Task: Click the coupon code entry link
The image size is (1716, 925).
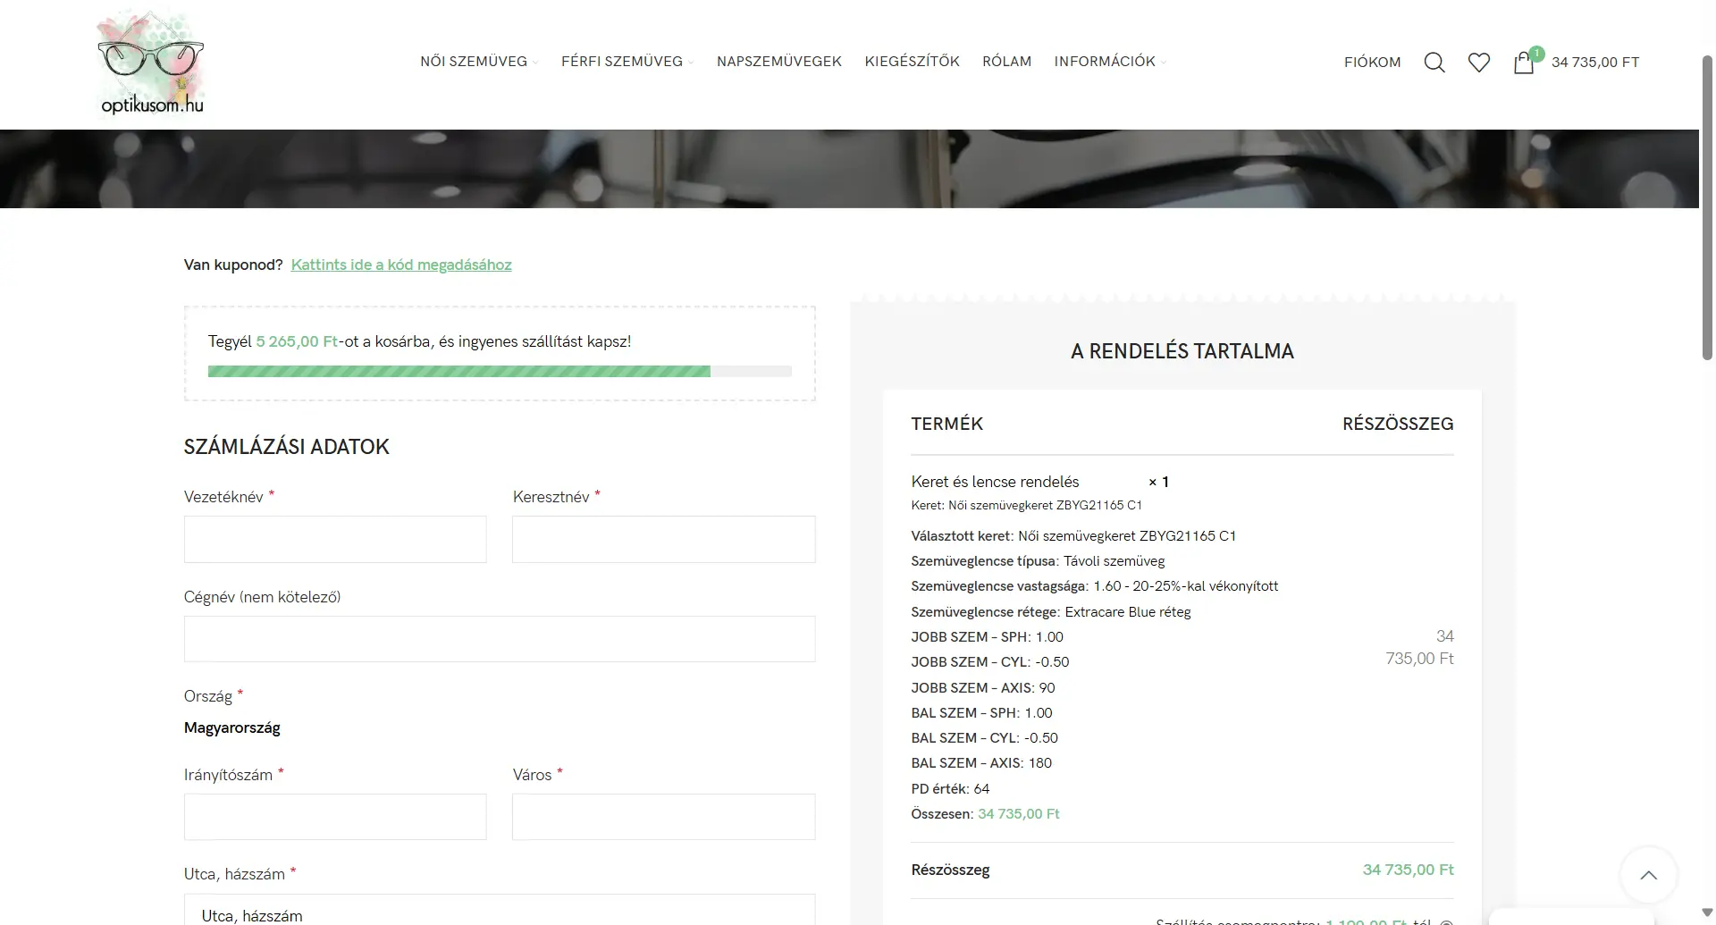Action: tap(401, 265)
